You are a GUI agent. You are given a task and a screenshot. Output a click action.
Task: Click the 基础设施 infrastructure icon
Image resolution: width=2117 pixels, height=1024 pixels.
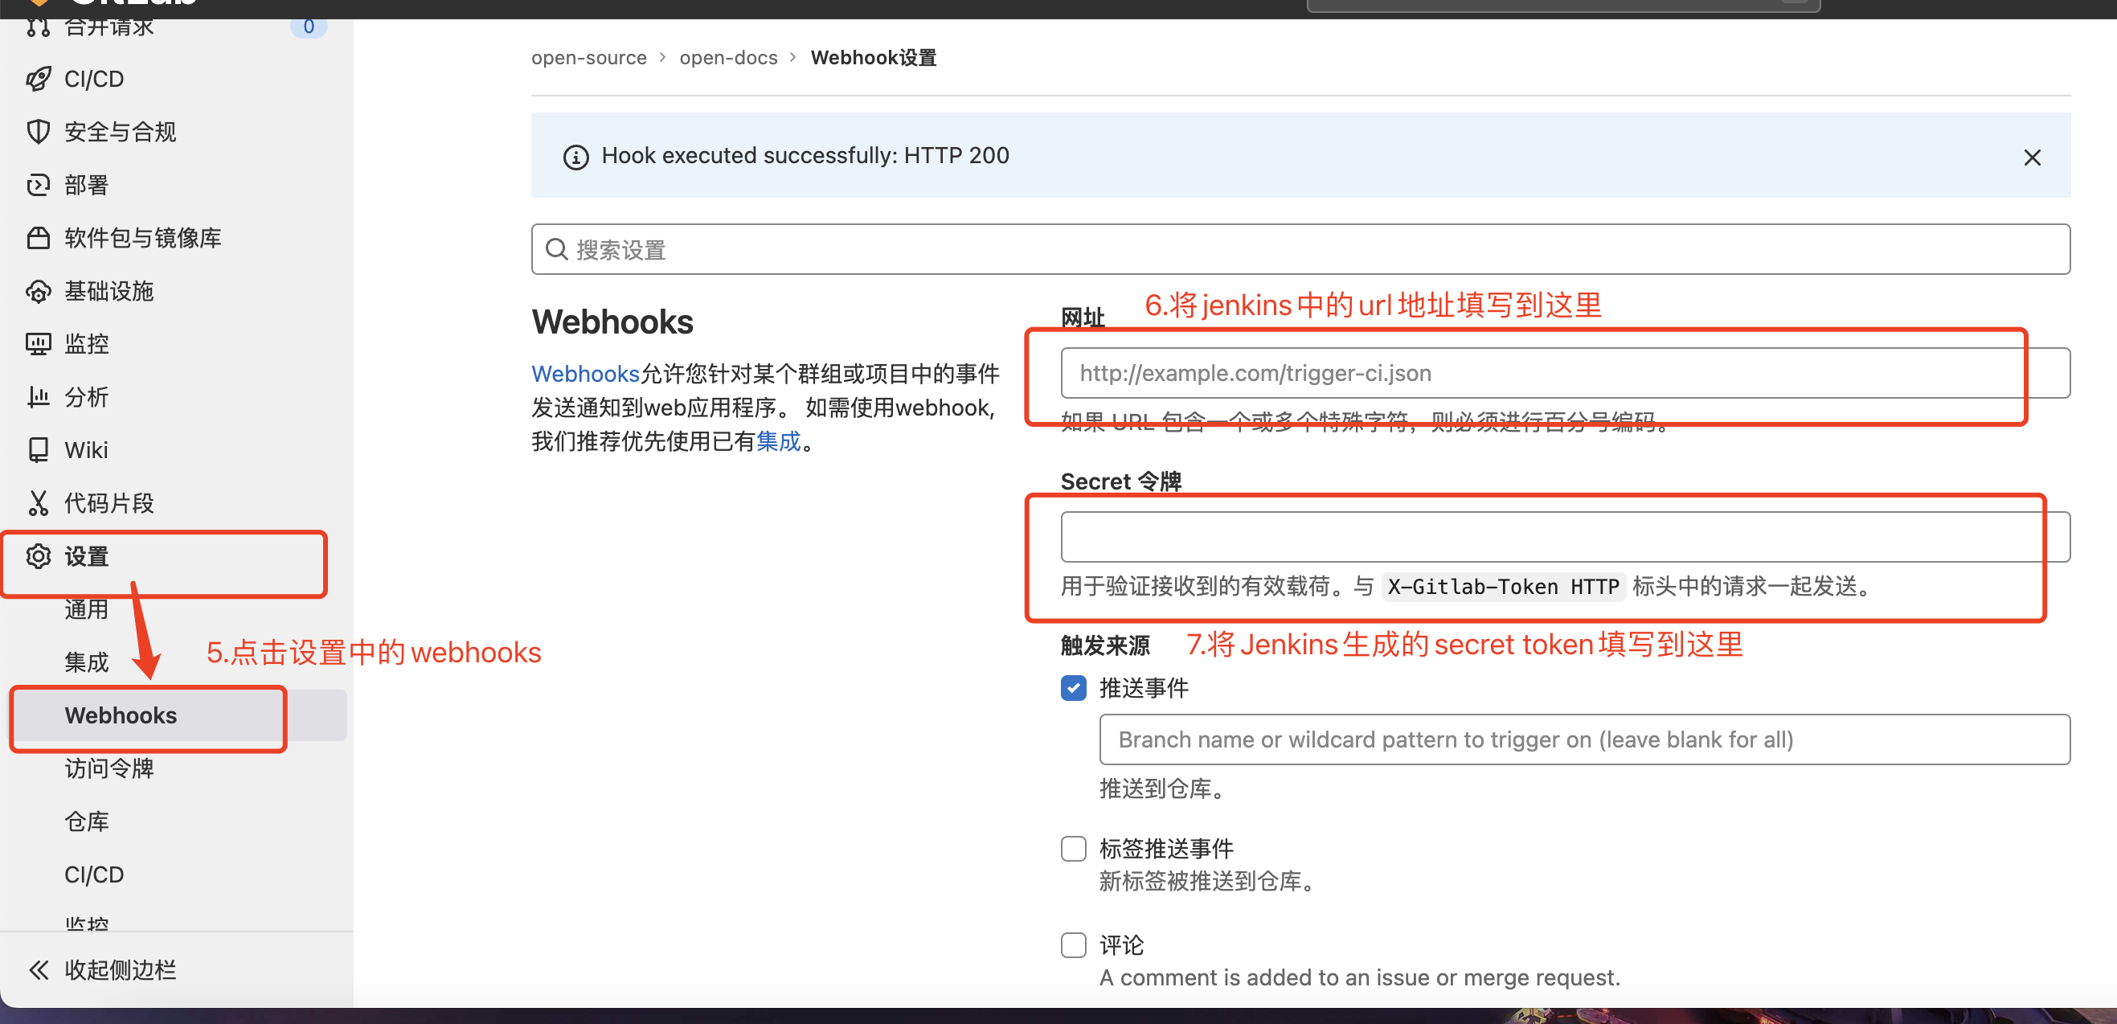pyautogui.click(x=38, y=291)
